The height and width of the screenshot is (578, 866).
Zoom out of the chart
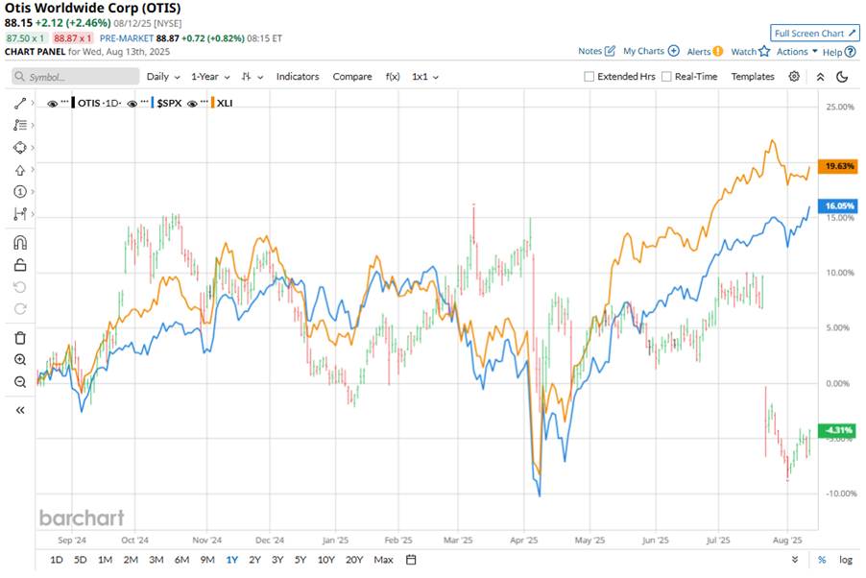[x=20, y=382]
